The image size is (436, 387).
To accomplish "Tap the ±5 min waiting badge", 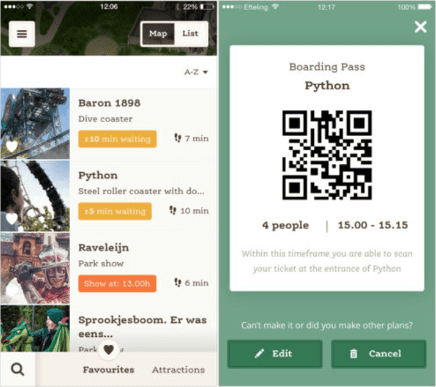I will pyautogui.click(x=115, y=211).
